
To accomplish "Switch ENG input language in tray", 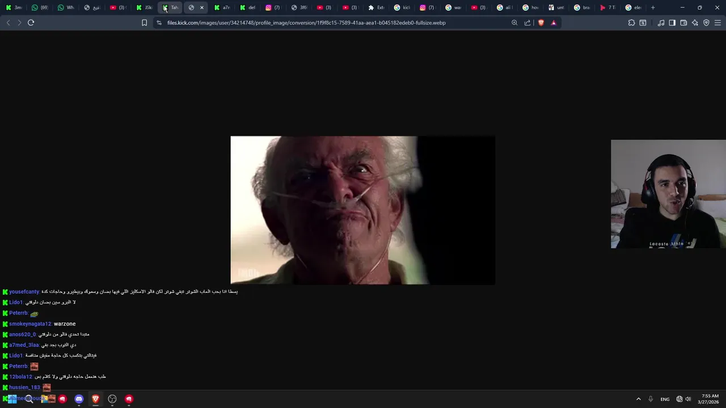I will (665, 399).
